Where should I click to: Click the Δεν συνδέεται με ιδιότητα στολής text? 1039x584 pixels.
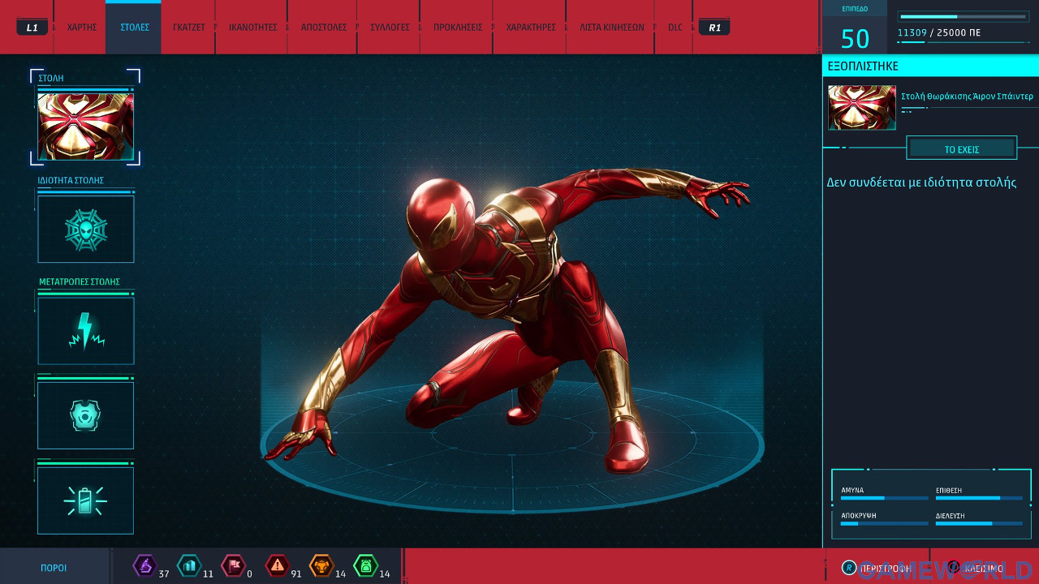(921, 182)
